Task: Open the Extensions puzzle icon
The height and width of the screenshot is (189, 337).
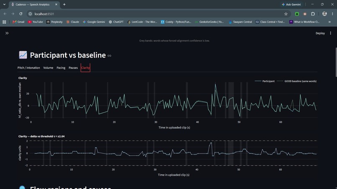Action: click(313, 14)
